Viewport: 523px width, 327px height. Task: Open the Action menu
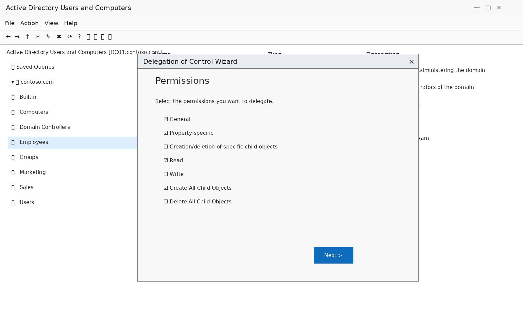pos(29,23)
